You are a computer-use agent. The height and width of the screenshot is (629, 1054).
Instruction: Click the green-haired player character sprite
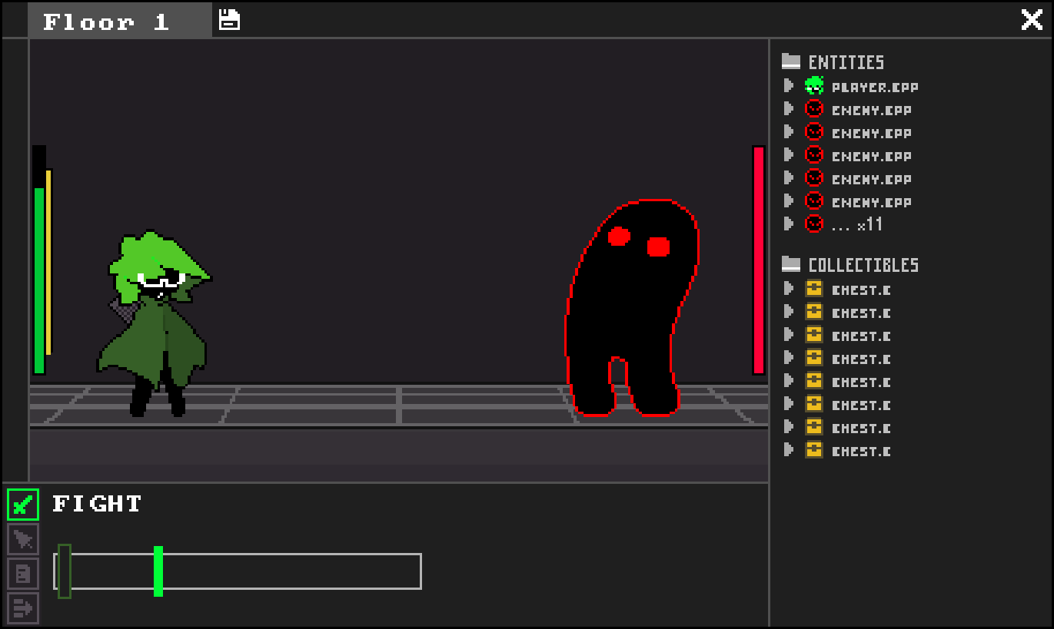[x=154, y=323]
